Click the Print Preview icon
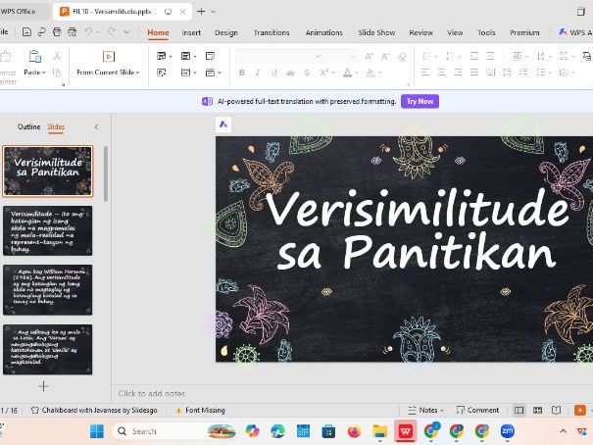Screen dimensions: 593x445 click(x=72, y=32)
